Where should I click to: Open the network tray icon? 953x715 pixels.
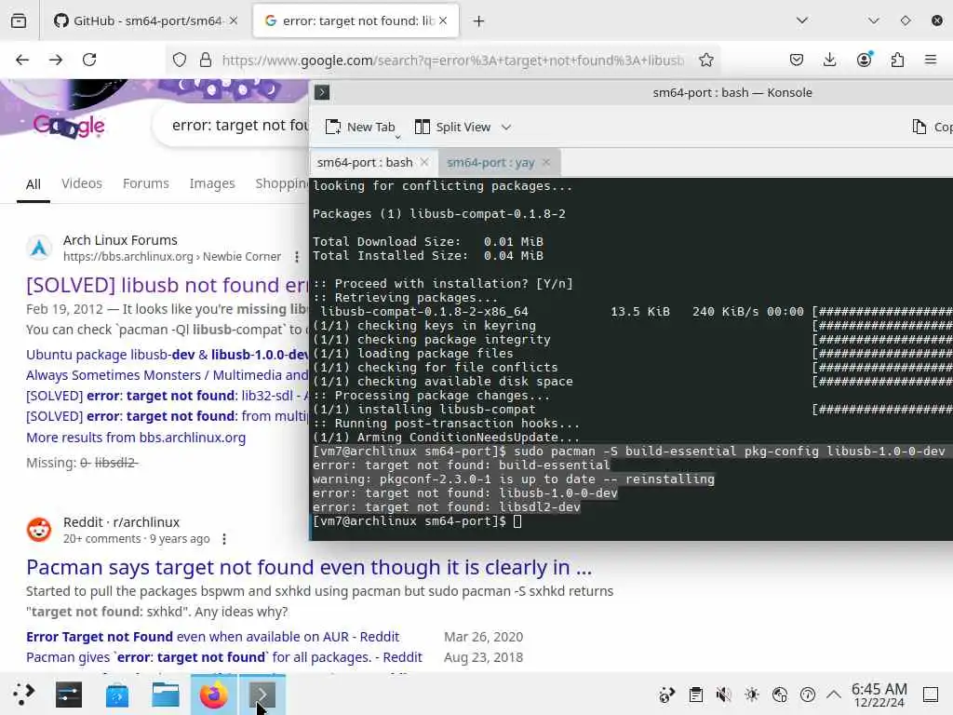[780, 695]
